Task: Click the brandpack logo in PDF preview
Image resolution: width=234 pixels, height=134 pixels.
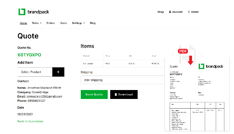Action: [211, 66]
